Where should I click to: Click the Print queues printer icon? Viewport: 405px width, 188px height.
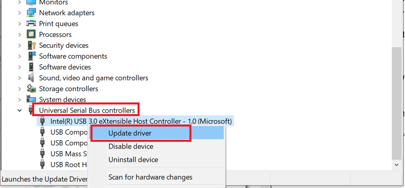(31, 23)
